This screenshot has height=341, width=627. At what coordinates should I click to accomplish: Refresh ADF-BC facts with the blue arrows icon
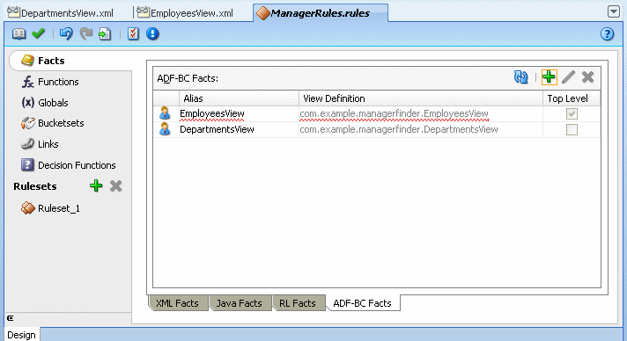click(521, 77)
